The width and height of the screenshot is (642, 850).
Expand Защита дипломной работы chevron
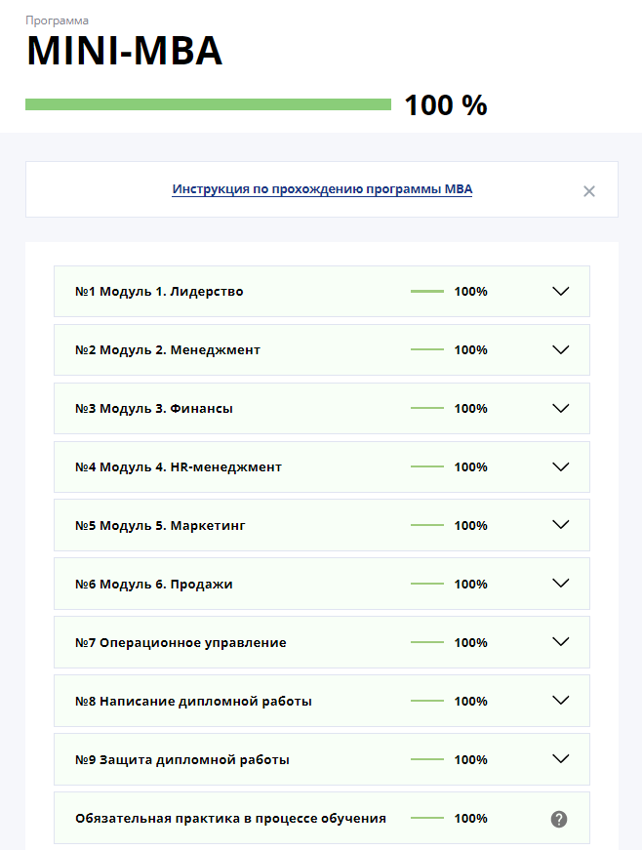tap(560, 759)
